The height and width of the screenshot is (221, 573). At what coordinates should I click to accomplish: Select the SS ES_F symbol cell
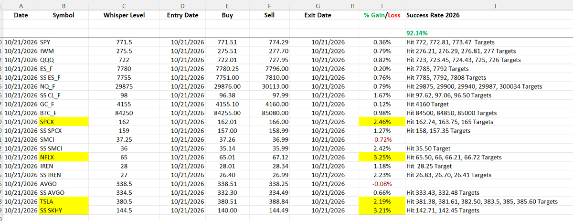point(64,77)
